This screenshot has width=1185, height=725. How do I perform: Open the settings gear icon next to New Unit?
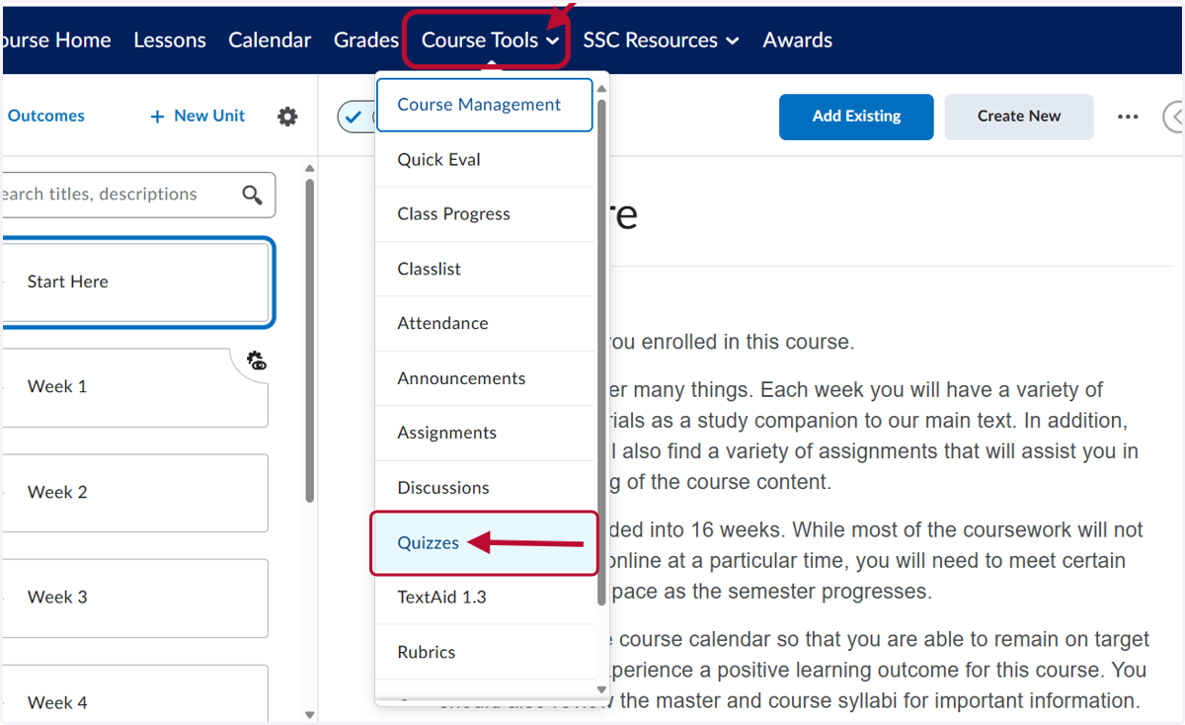(x=287, y=117)
